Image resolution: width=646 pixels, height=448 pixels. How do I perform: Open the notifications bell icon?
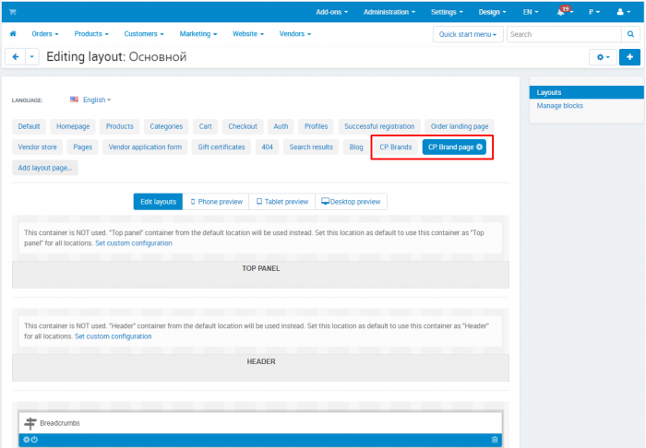[x=561, y=12]
